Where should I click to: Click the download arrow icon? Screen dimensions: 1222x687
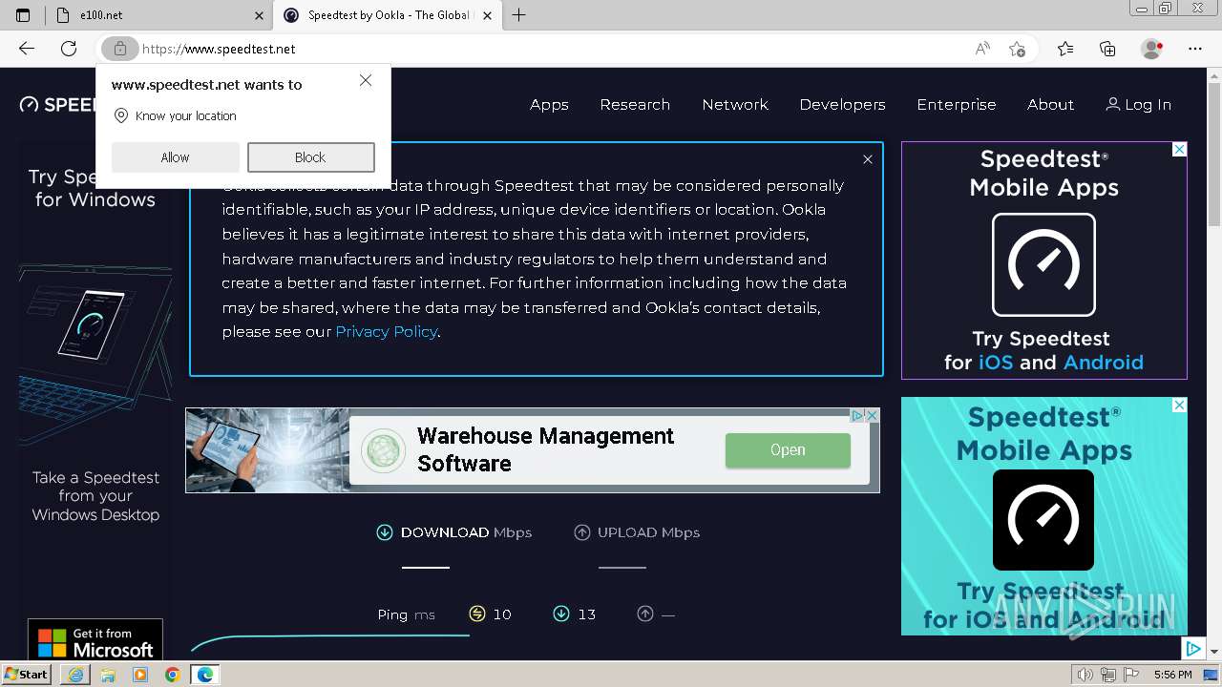pyautogui.click(x=385, y=532)
